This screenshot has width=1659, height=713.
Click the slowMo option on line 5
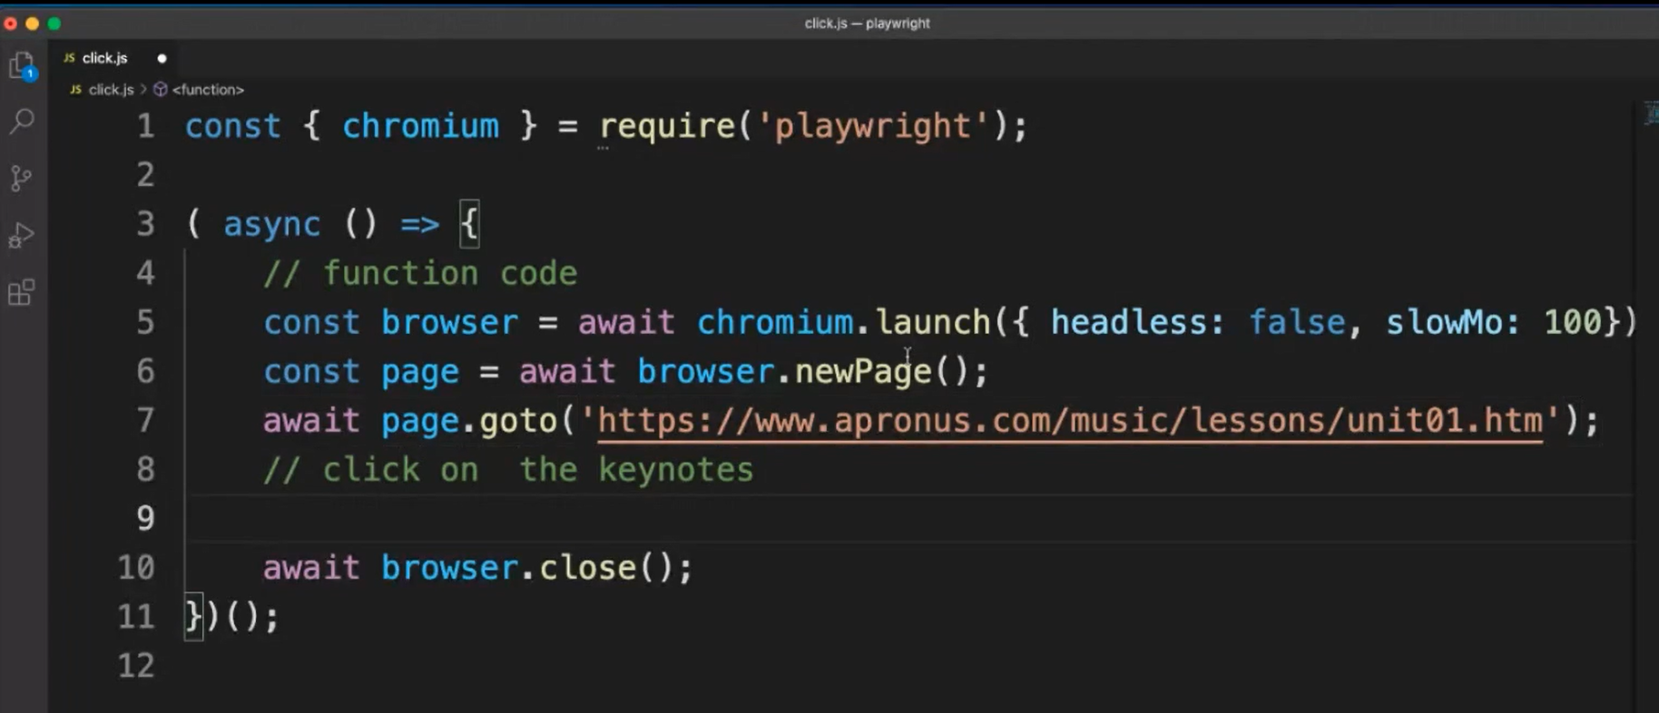1443,322
